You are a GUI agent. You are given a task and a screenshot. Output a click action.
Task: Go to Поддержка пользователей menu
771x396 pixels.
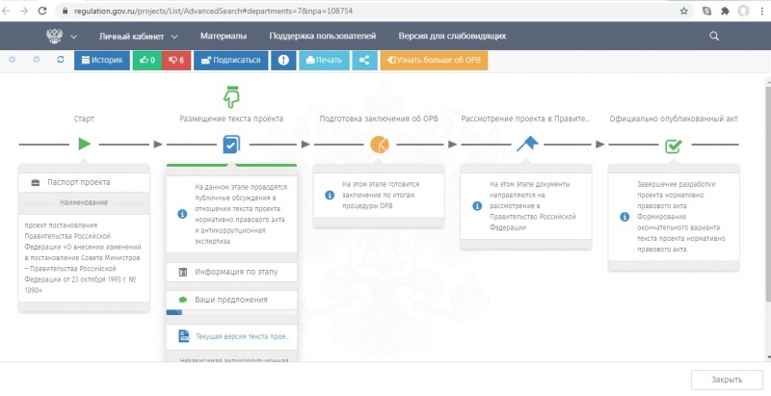coord(322,36)
